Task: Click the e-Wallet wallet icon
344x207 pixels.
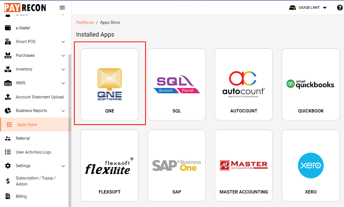Action: [x=8, y=28]
